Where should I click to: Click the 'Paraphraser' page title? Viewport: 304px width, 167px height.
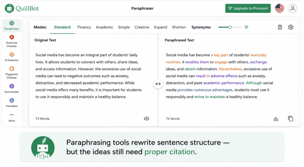click(x=142, y=8)
